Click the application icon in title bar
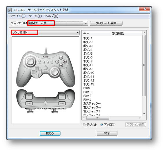164x152 pixels. point(10,10)
